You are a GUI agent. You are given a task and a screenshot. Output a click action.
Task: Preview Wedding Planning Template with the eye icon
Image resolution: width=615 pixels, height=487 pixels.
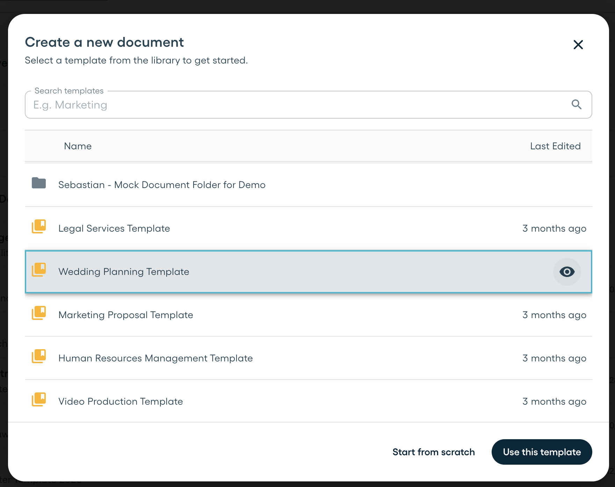[567, 272]
